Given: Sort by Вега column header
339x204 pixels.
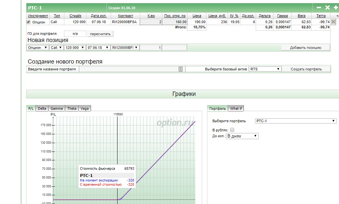Looking at the screenshot, I should pyautogui.click(x=301, y=16).
